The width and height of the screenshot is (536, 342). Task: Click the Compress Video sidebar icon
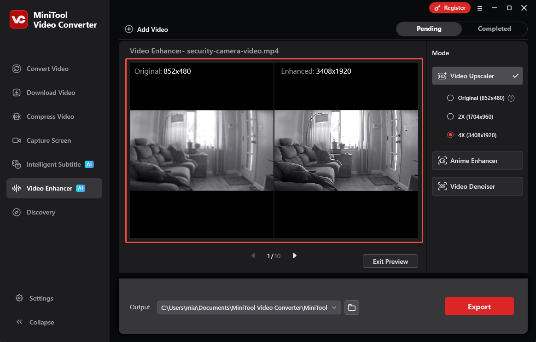pos(17,116)
